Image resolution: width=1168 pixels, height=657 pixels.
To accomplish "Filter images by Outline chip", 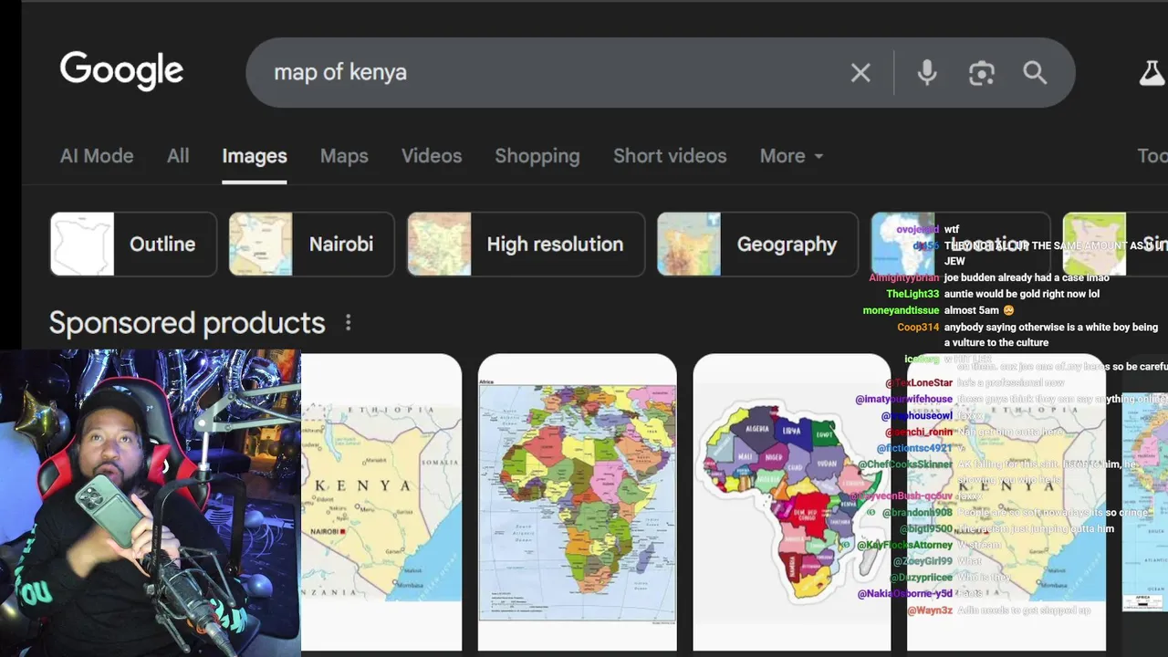I will tap(133, 245).
